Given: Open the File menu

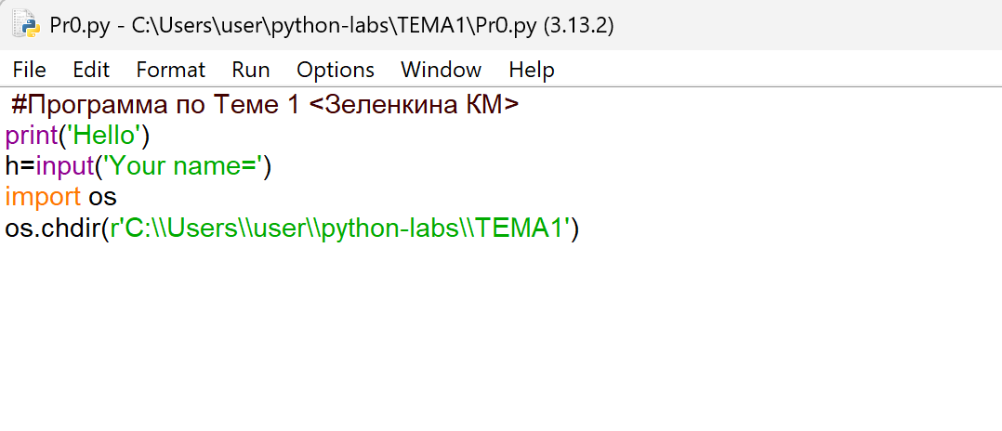Looking at the screenshot, I should click(29, 70).
